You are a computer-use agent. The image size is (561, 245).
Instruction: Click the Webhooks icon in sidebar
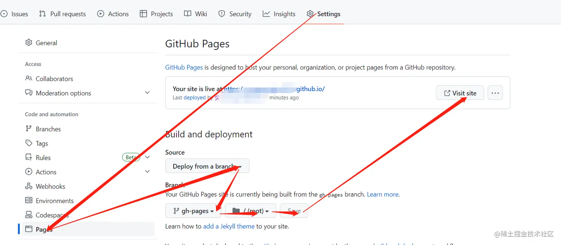point(29,186)
